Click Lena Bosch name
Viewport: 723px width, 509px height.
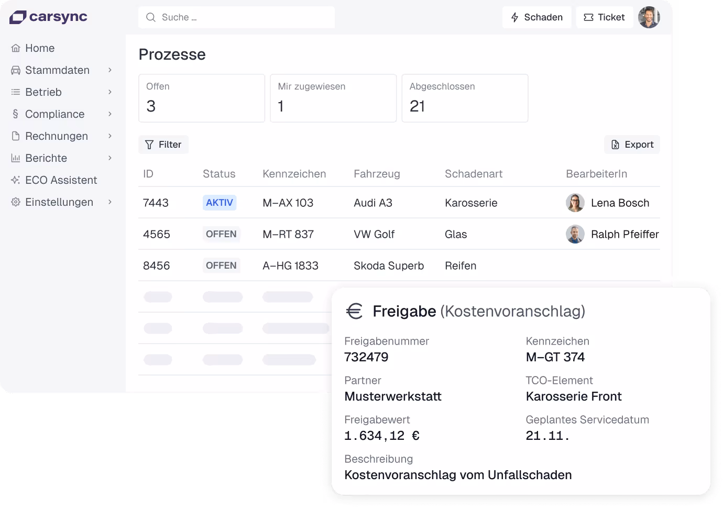pyautogui.click(x=620, y=203)
